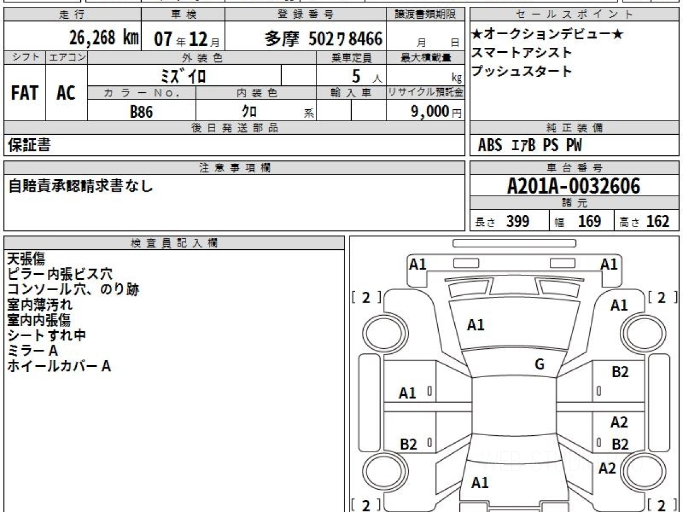Select inspector note 室内内張傷
Image resolution: width=683 pixels, height=512 pixels.
tap(40, 320)
